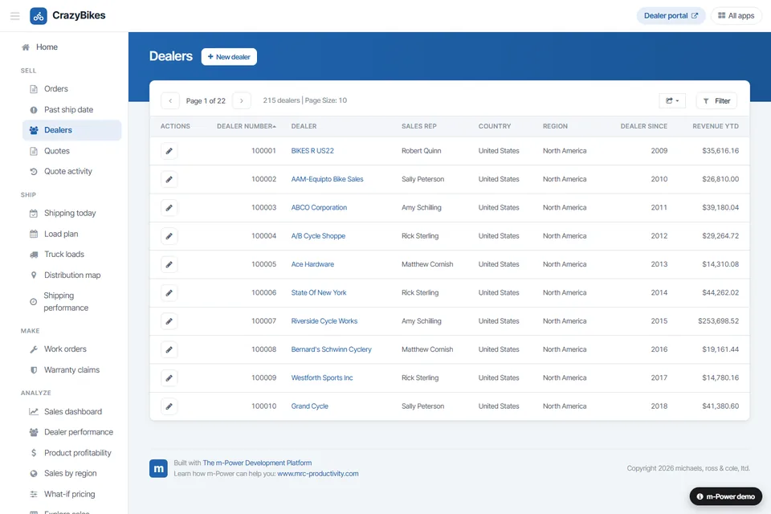Open the BIKES R US22 dealer link
Viewport: 771px width, 514px height.
[x=312, y=151]
